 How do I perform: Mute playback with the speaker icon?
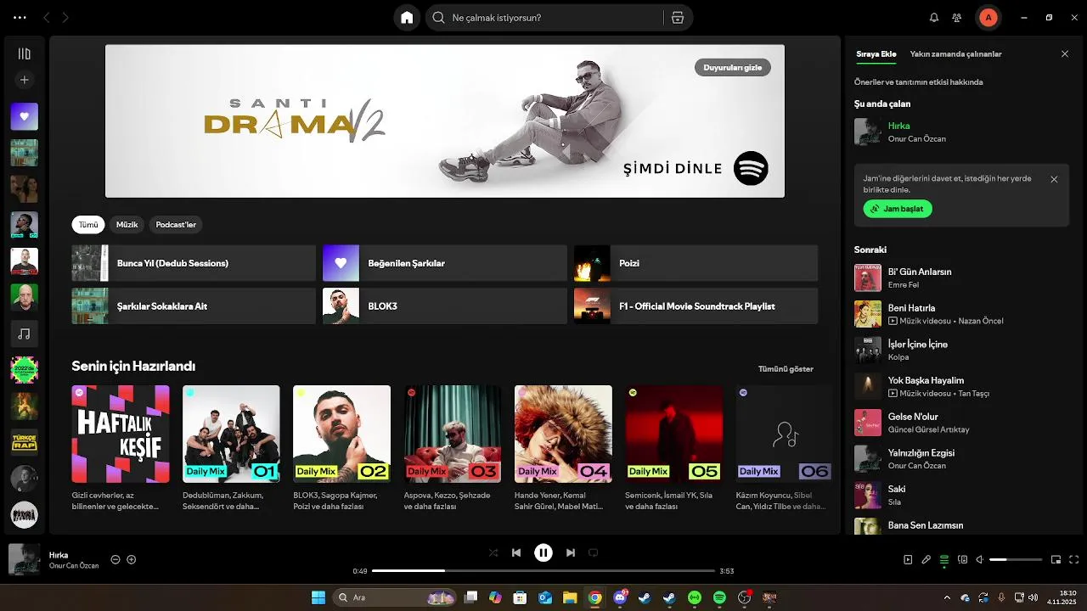(980, 559)
